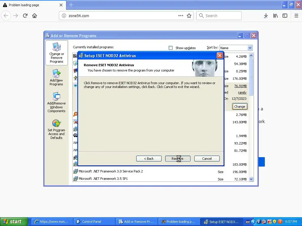The image size is (302, 226).
Task: Select Microsoft .NET Framework 3.5 SP1 row
Action: 161,179
